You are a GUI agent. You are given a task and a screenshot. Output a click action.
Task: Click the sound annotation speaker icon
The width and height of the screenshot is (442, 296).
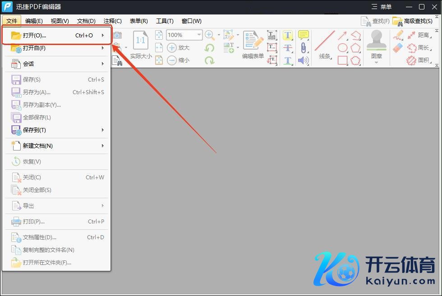pyautogui.click(x=304, y=60)
